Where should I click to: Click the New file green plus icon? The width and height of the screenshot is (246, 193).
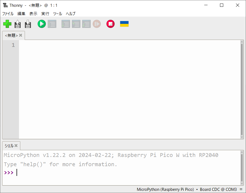pos(7,24)
